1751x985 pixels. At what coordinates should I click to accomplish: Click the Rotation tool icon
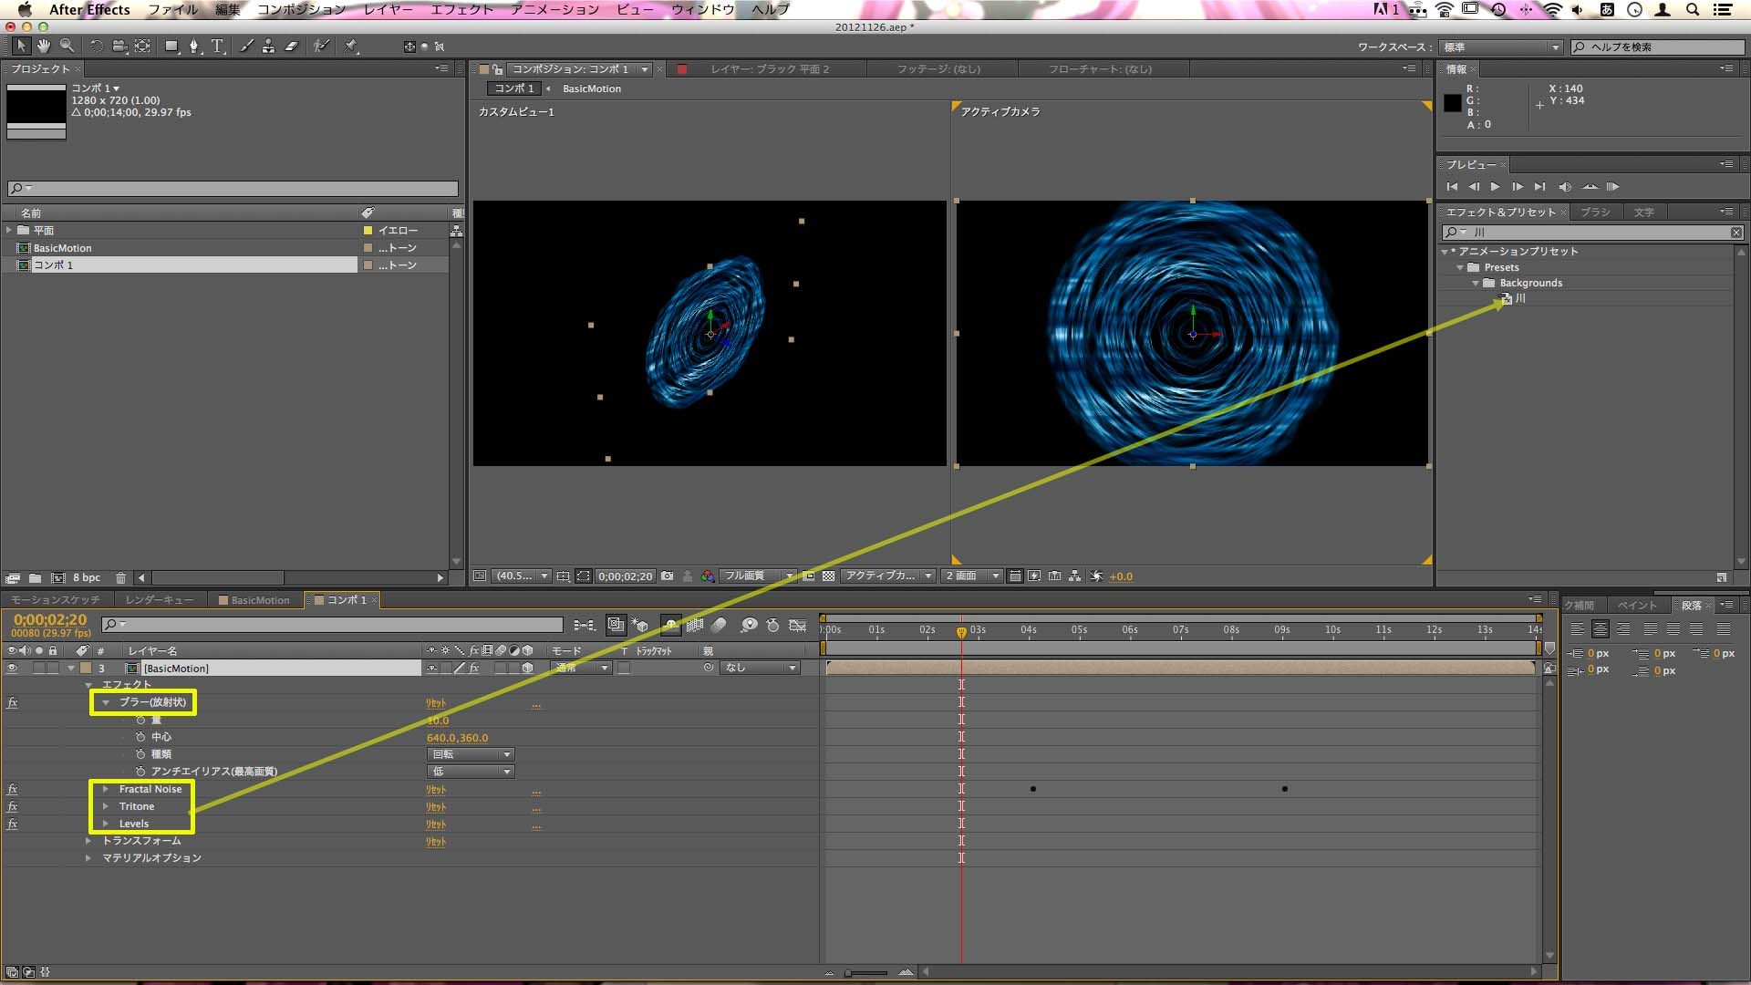coord(91,46)
